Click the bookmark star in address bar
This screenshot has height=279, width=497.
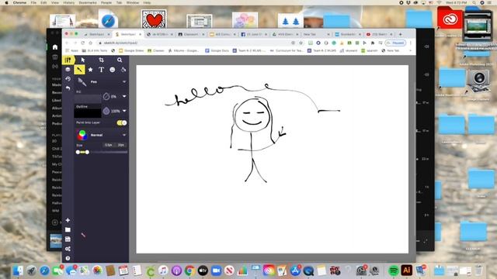point(301,43)
